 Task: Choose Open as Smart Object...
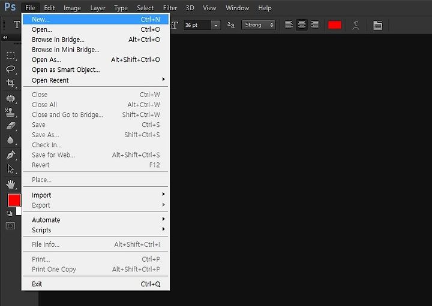95,70
